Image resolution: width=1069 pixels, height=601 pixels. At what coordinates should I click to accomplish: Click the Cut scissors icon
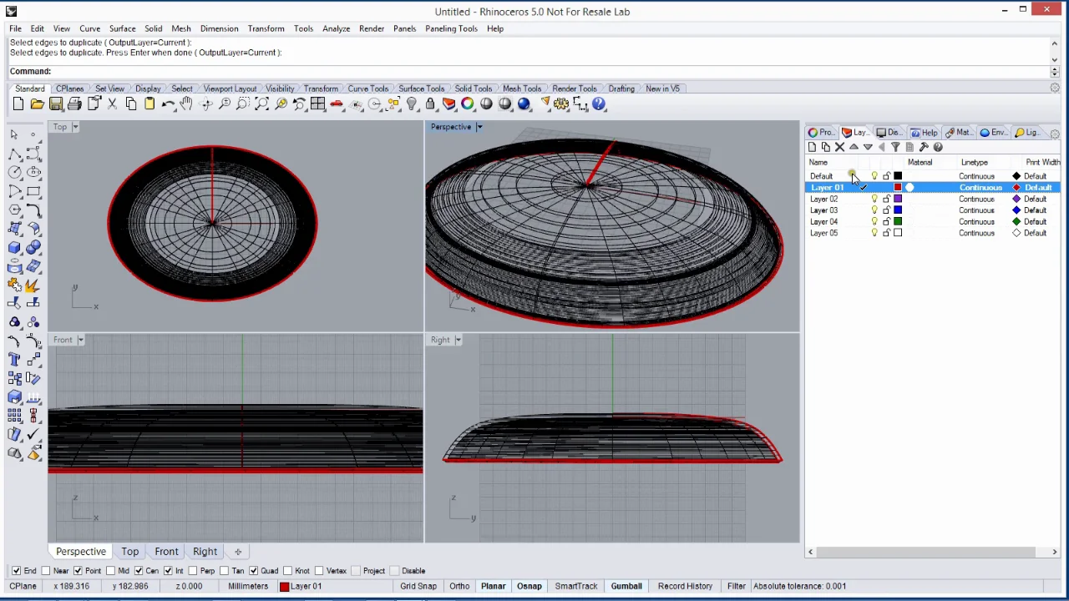click(x=112, y=104)
